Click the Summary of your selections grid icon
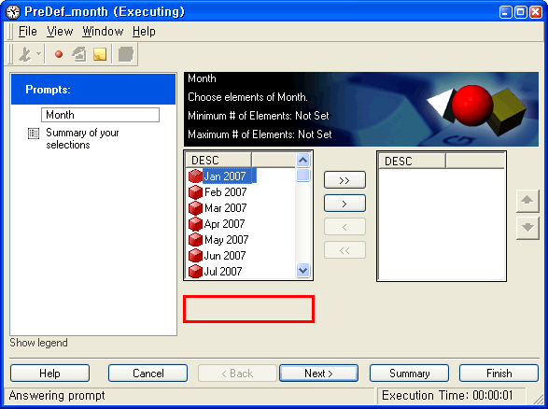The image size is (548, 409). click(x=34, y=134)
